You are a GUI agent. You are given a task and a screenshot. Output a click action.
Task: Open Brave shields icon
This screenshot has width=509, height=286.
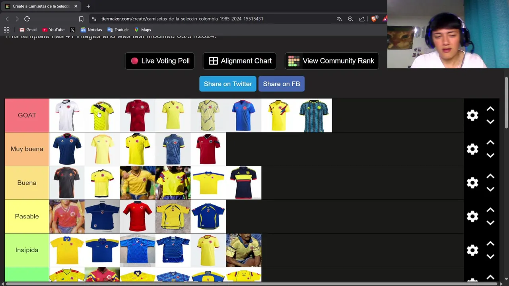click(374, 19)
